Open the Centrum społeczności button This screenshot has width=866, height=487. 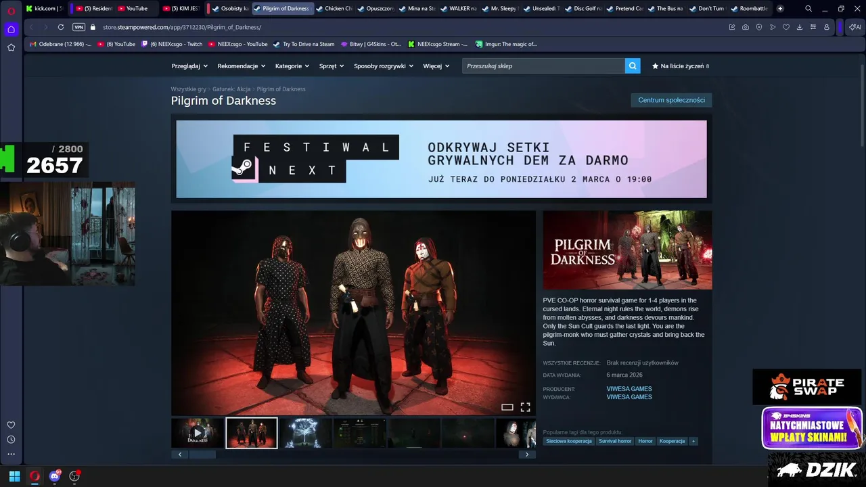click(x=671, y=100)
